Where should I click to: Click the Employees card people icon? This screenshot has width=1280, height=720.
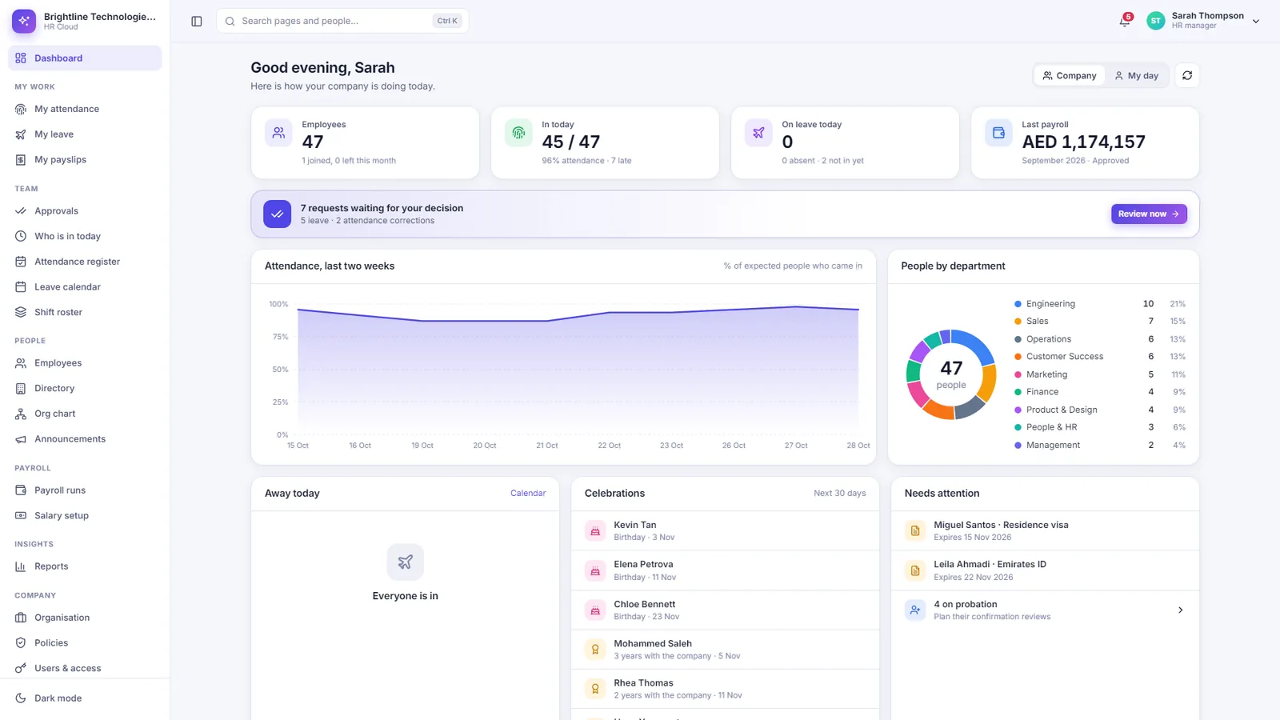pos(278,133)
